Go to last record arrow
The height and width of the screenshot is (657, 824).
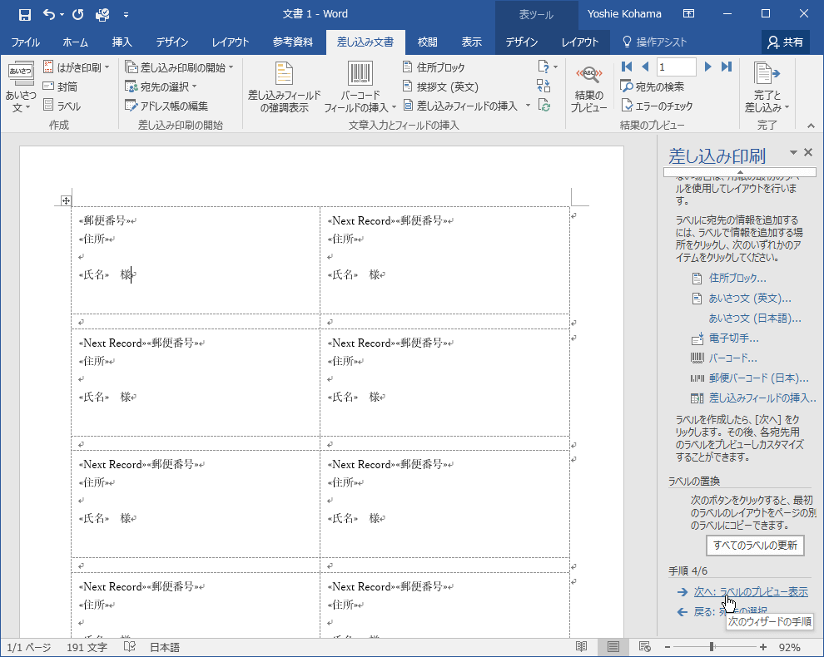(x=727, y=67)
